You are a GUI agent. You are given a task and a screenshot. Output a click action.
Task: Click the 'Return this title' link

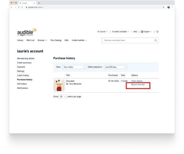pyautogui.click(x=138, y=85)
